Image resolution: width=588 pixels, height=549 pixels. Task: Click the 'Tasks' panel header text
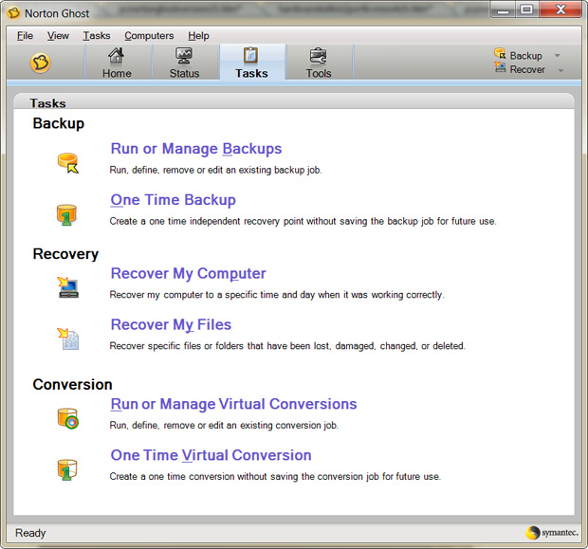tap(47, 103)
